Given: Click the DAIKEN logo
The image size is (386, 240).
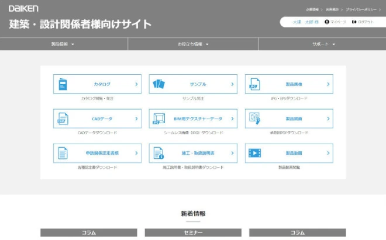Looking at the screenshot, I should pyautogui.click(x=23, y=10).
